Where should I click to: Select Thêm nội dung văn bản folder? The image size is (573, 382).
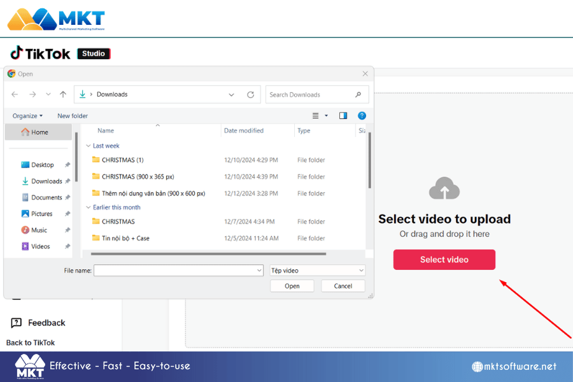153,194
